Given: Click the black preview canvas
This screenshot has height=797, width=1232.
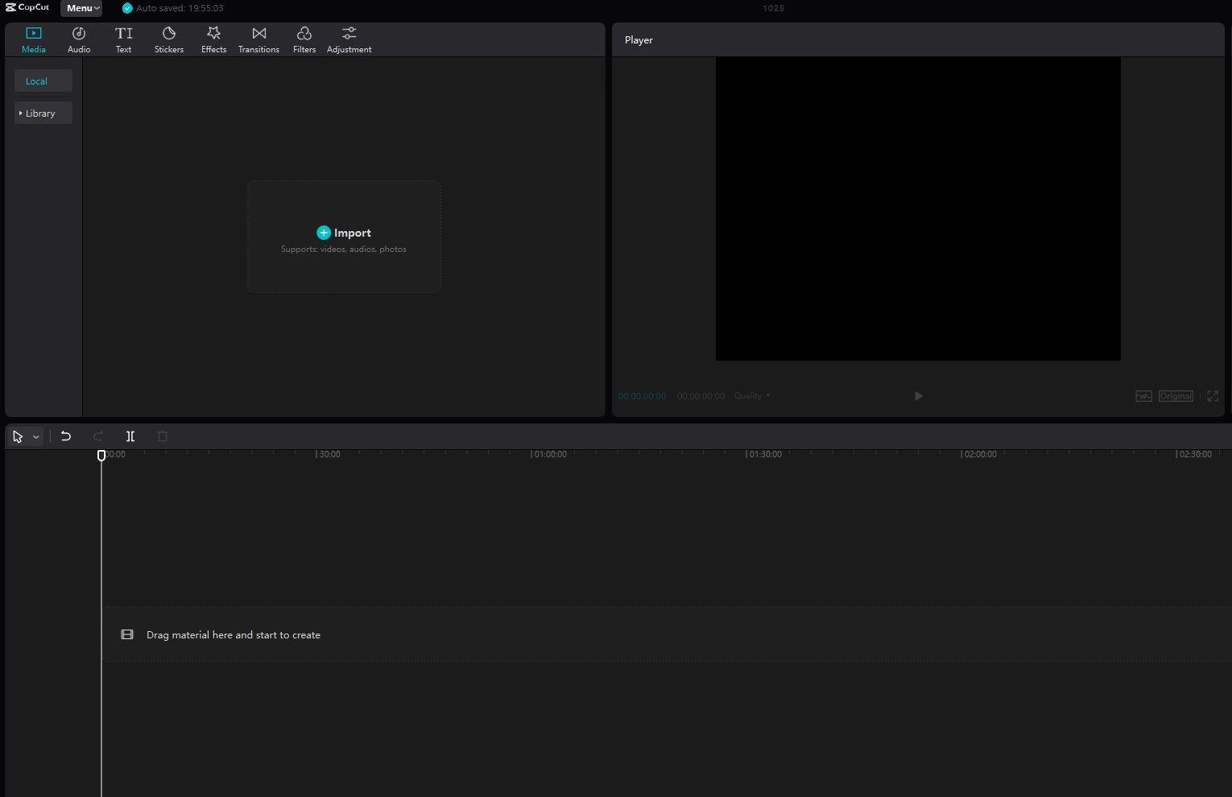Looking at the screenshot, I should [918, 209].
